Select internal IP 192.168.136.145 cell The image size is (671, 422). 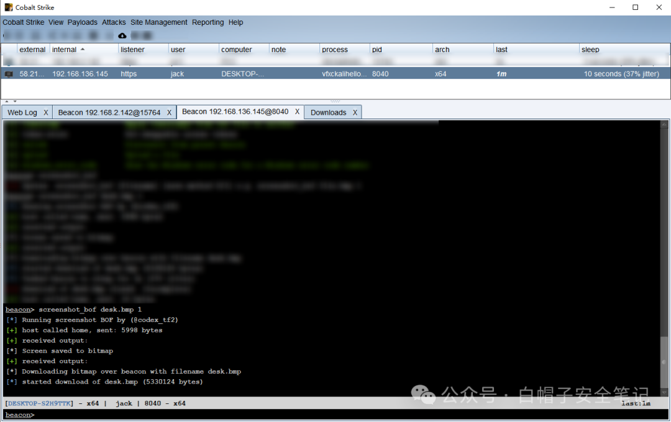pyautogui.click(x=80, y=74)
